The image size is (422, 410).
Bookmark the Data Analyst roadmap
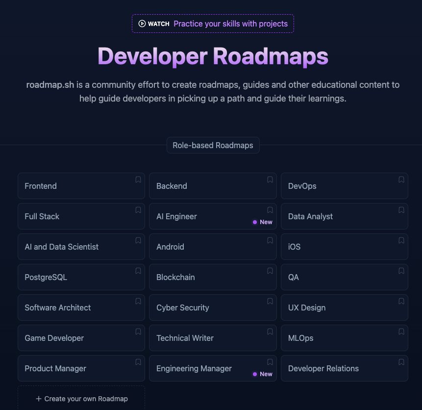click(401, 210)
